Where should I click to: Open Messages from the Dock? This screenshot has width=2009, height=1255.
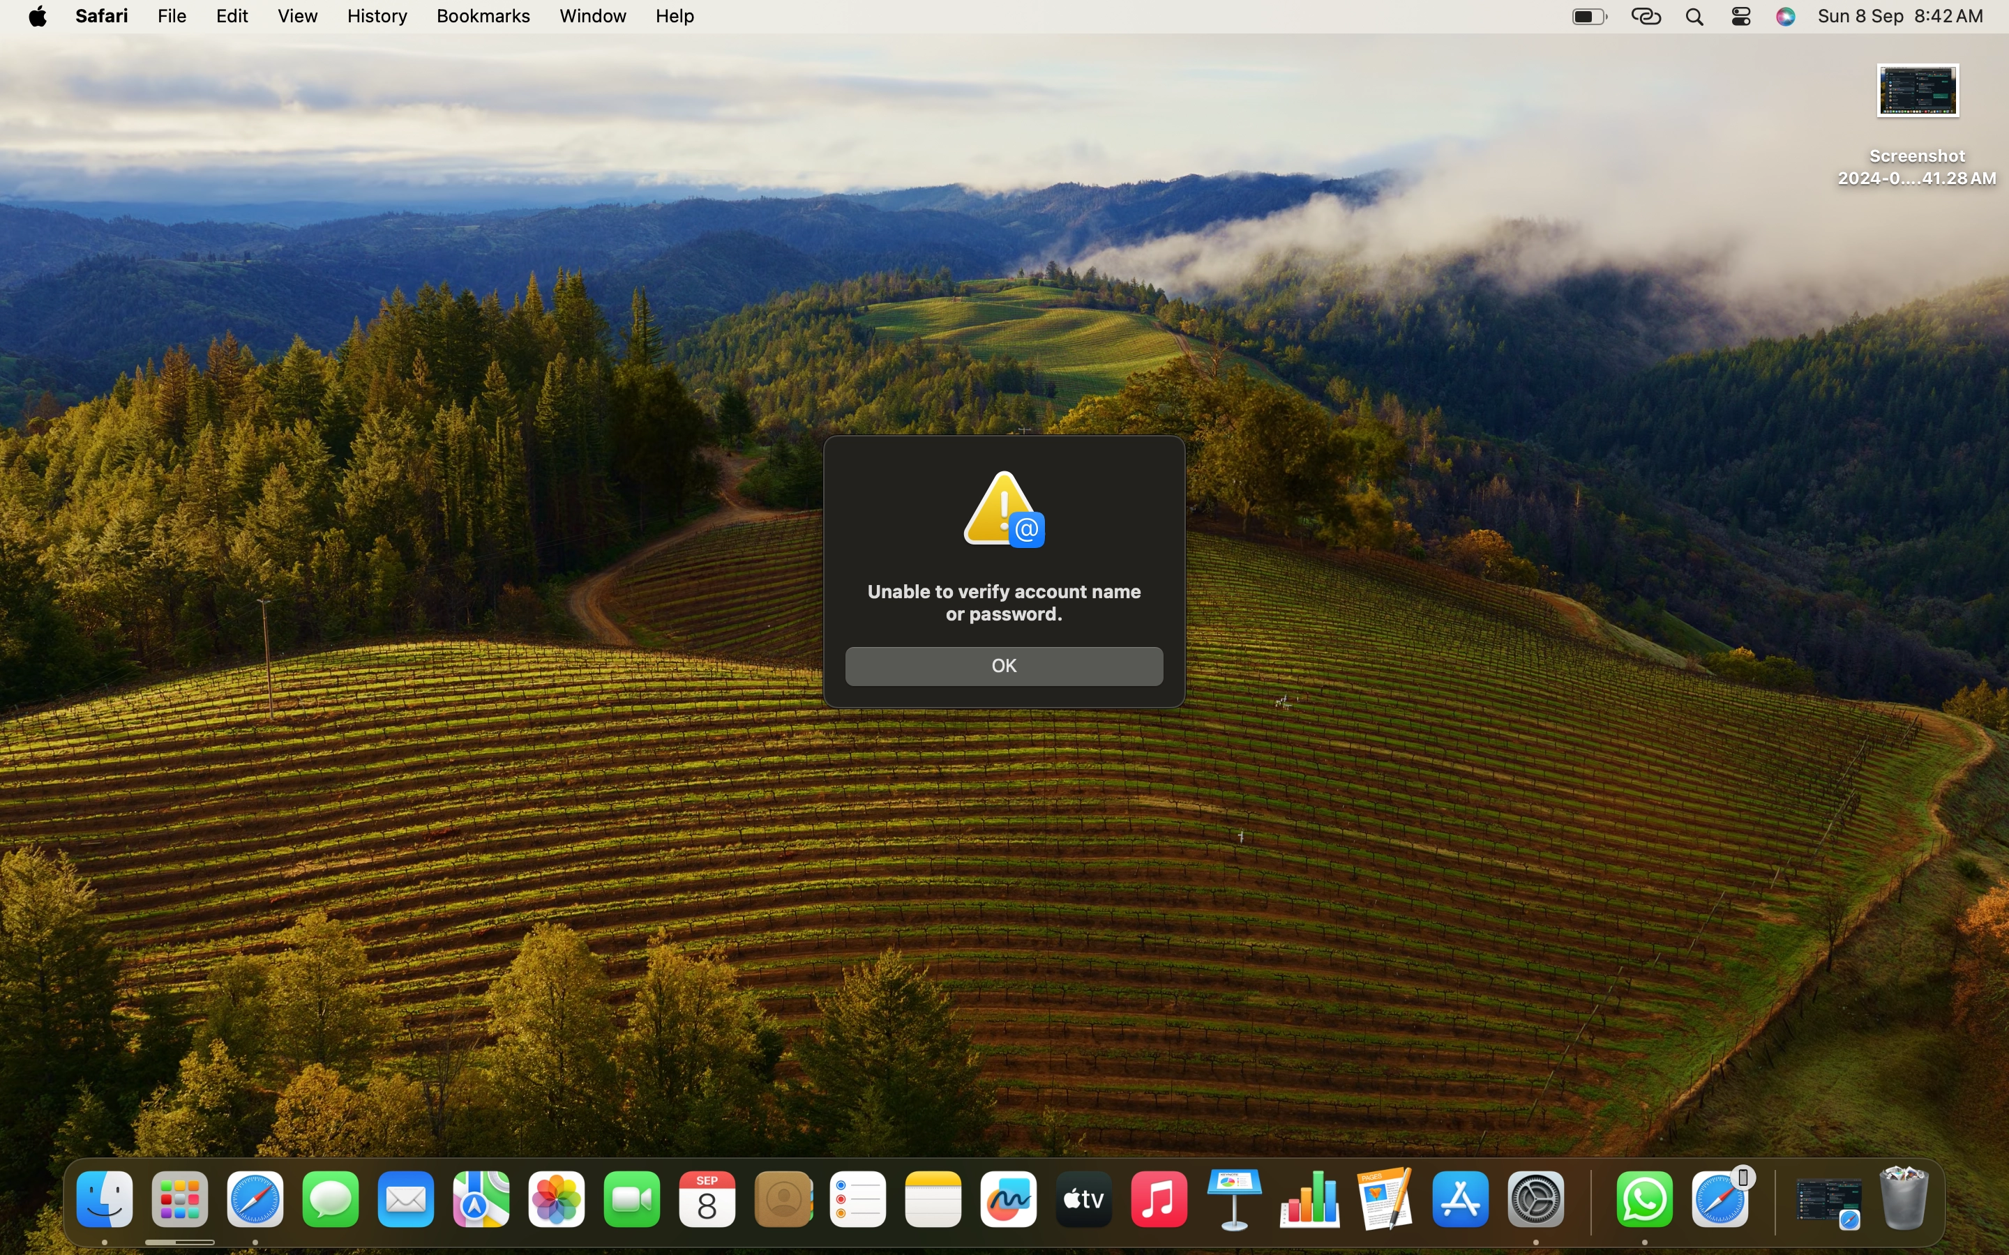331,1199
